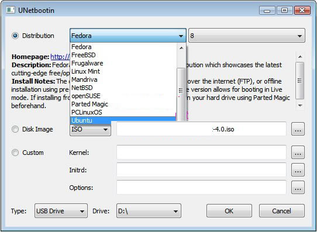Choose PCLinuxOS in the distribution list
The image size is (317, 232).
click(123, 112)
